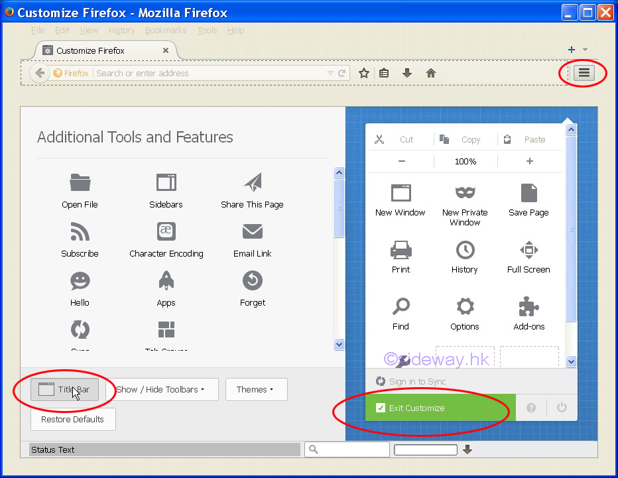Viewport: 618px width, 478px height.
Task: Click the bookmark star icon
Action: point(364,74)
